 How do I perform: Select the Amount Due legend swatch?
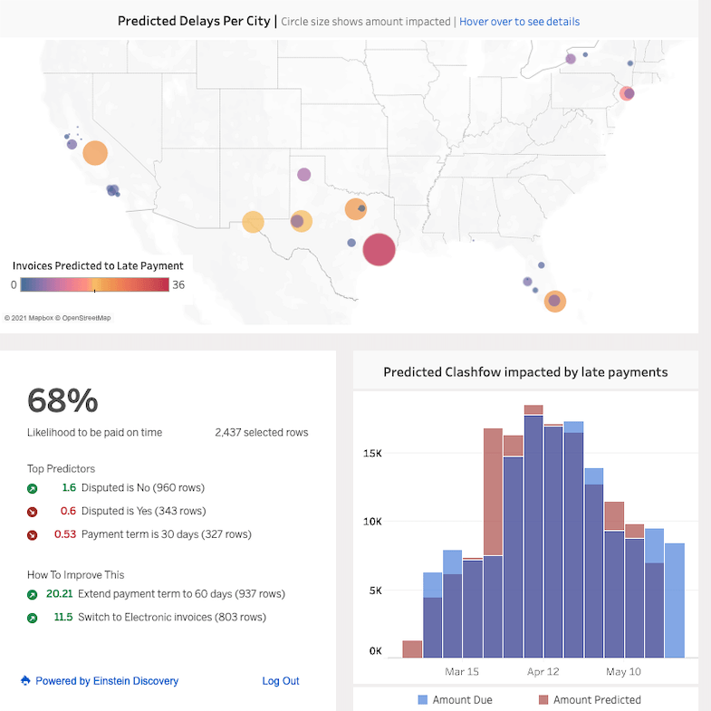pyautogui.click(x=423, y=700)
